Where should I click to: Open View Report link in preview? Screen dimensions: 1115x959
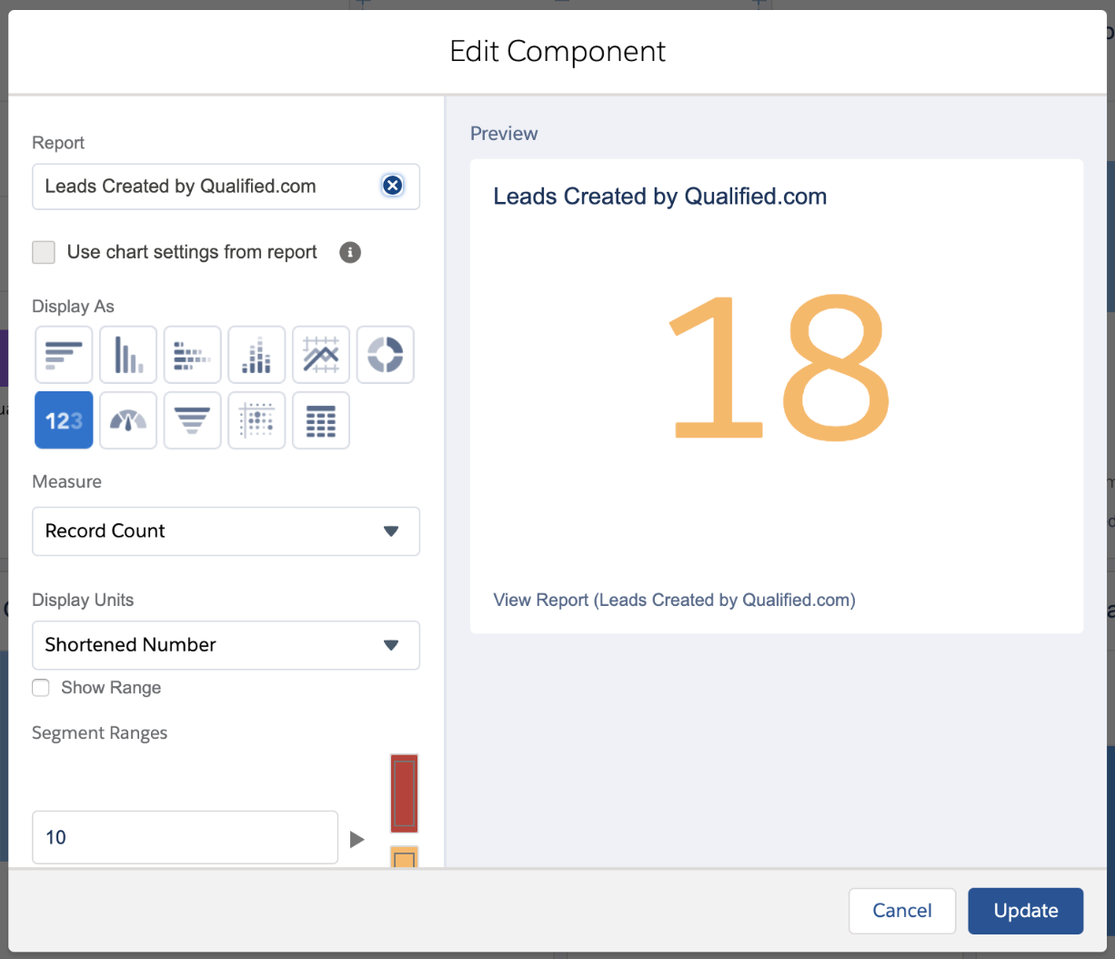pyautogui.click(x=674, y=600)
